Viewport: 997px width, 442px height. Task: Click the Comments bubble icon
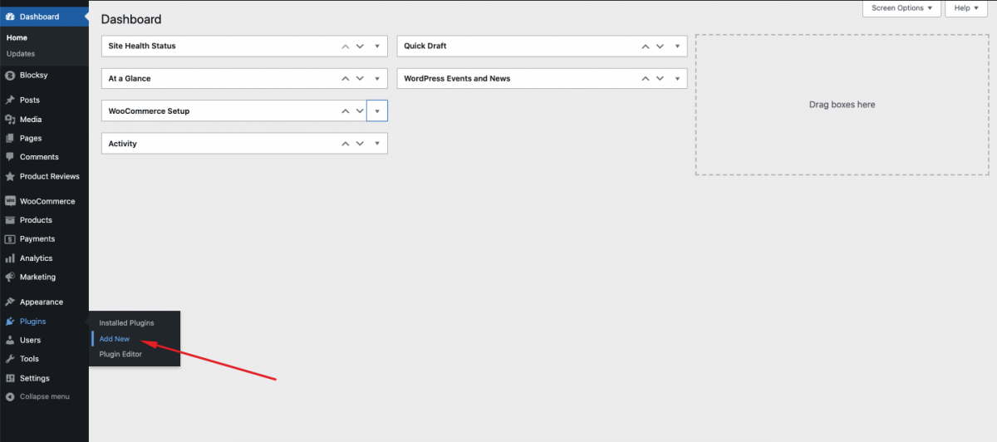click(10, 157)
